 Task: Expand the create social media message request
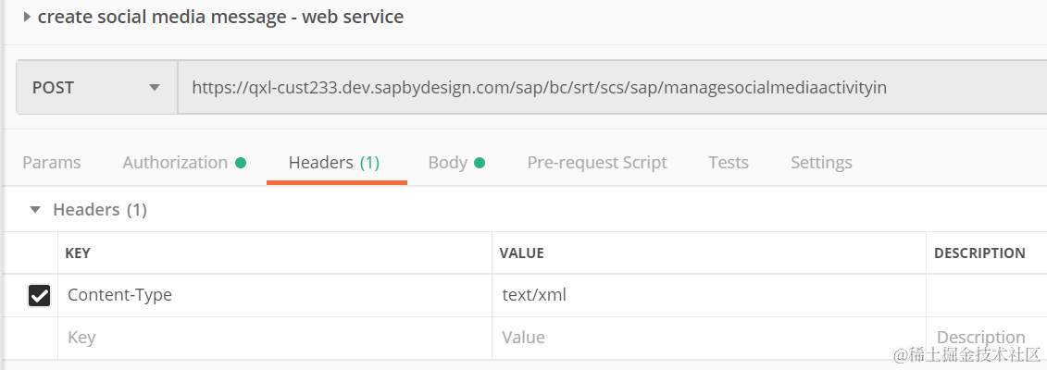(27, 17)
